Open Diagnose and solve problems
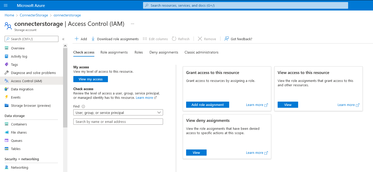373x172 pixels. point(33,73)
